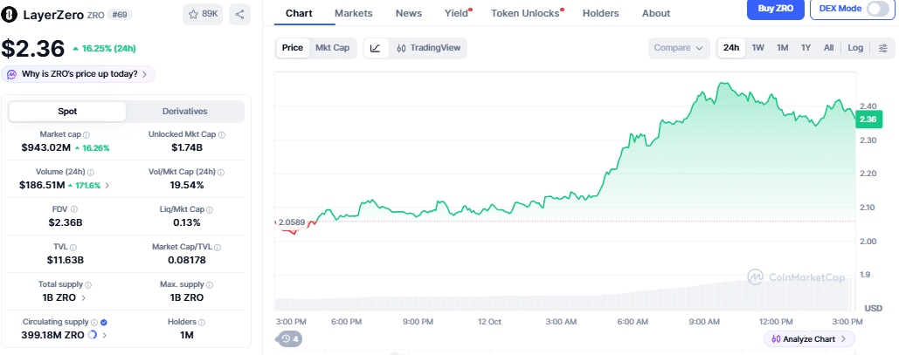Expand Circulating supply 399.18M ZRO chevron
The width and height of the screenshot is (899, 355).
104,335
